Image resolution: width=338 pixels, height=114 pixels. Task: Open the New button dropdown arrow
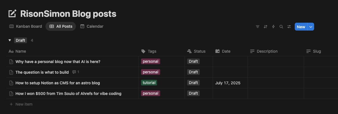[311, 27]
